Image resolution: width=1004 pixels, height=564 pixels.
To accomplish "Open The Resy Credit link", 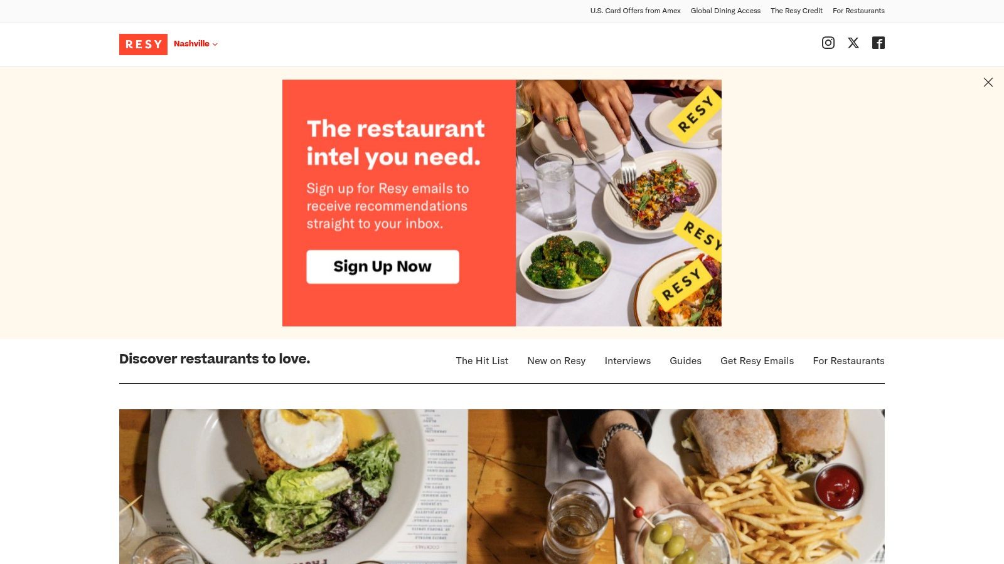I will 796,11.
